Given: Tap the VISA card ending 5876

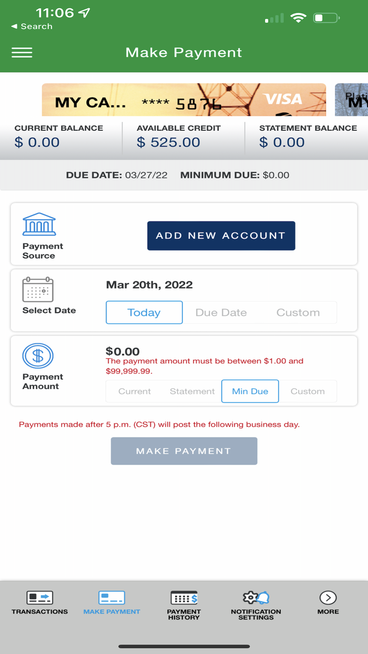Looking at the screenshot, I should pyautogui.click(x=184, y=99).
